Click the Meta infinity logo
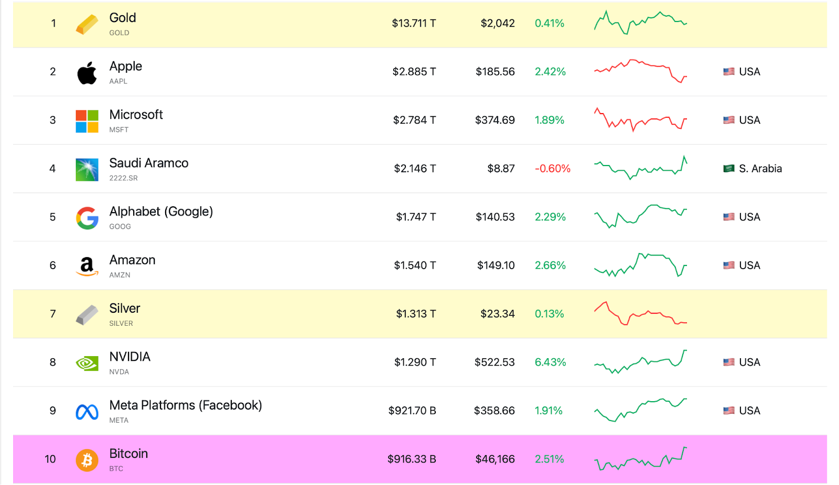The height and width of the screenshot is (485, 839). 87,412
